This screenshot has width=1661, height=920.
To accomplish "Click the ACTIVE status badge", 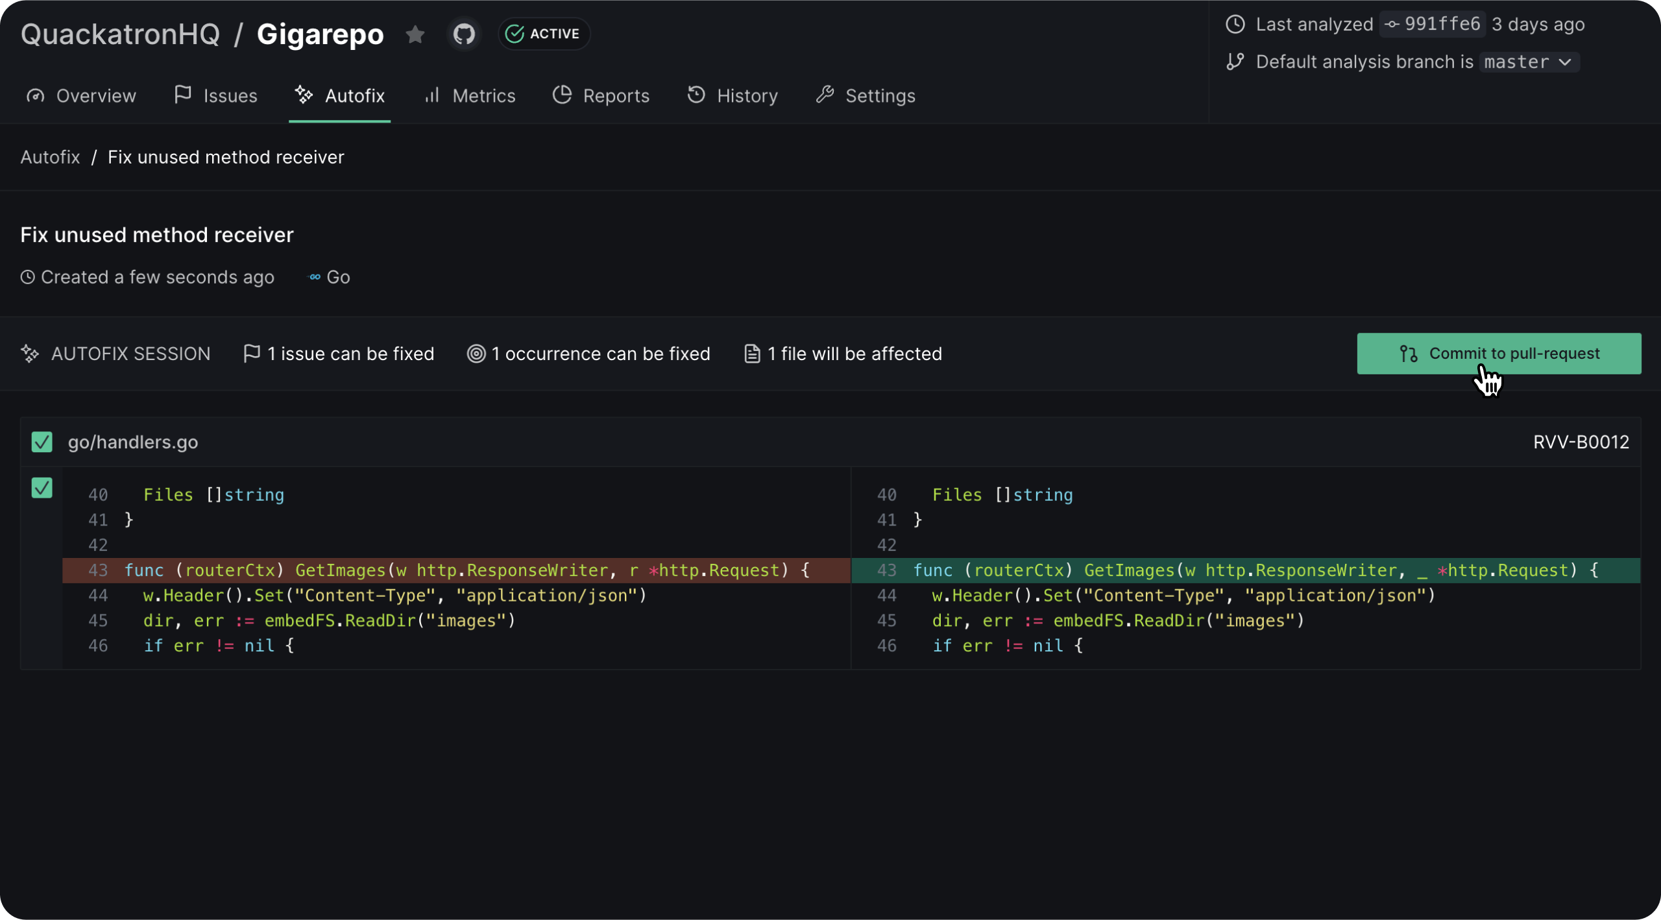I will 544,34.
